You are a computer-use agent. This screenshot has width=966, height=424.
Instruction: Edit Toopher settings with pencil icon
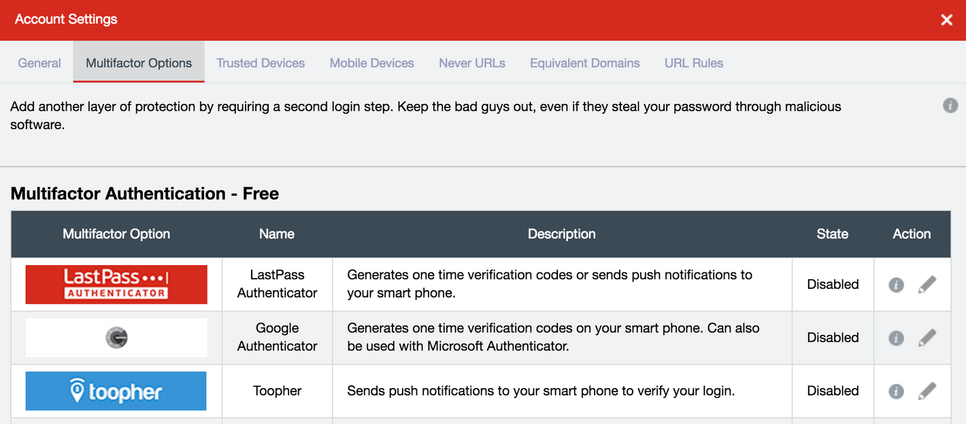click(x=928, y=391)
